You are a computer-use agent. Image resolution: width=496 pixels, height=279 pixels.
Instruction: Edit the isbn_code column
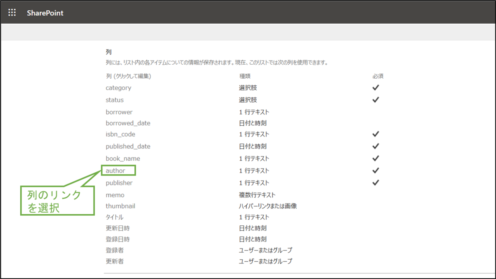(x=120, y=134)
